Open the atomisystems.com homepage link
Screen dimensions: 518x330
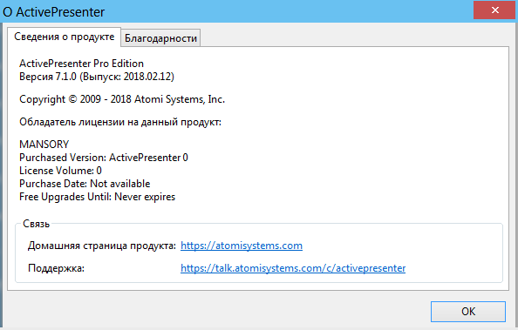click(x=242, y=246)
